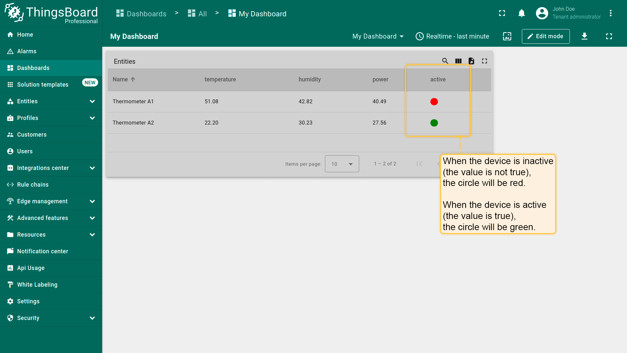The height and width of the screenshot is (353, 627).
Task: Click the export dashboard download icon
Action: coord(584,36)
